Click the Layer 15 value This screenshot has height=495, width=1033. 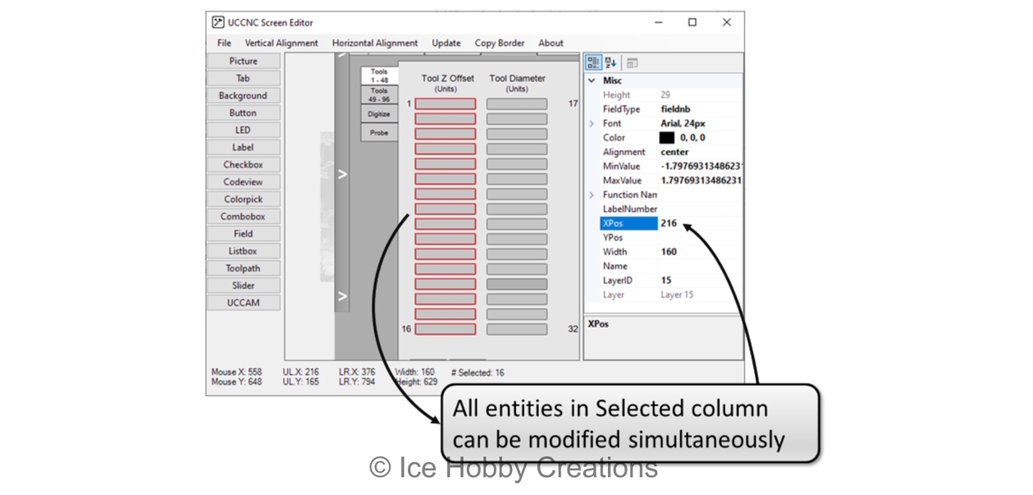click(701, 295)
